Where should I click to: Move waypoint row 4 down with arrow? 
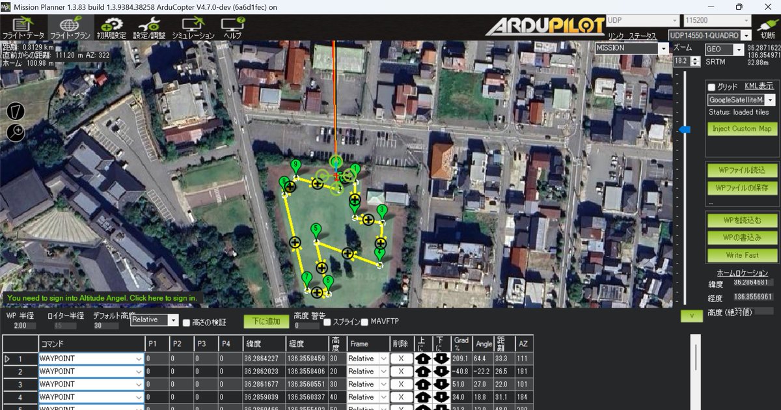(441, 397)
